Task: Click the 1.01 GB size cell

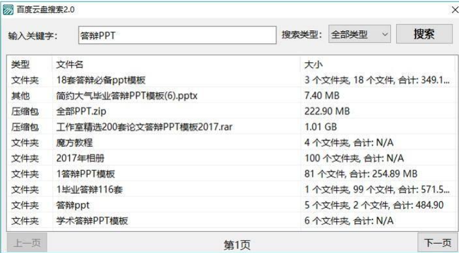Action: [320, 127]
